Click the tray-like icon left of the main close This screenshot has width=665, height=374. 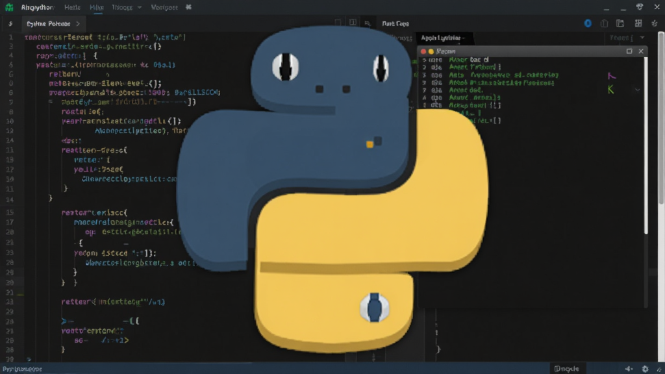pos(640,6)
